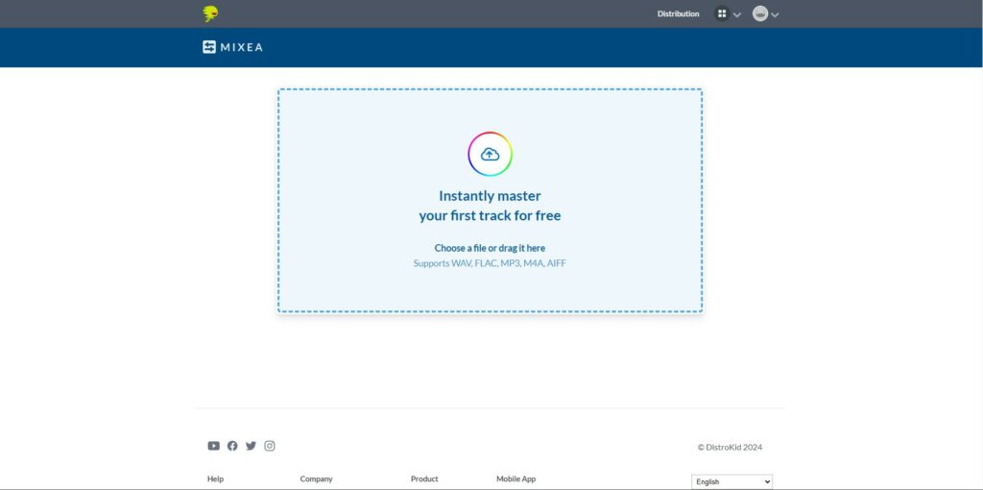Screen dimensions: 983x490
Task: Expand the chevron beside the profile avatar
Action: 775,14
